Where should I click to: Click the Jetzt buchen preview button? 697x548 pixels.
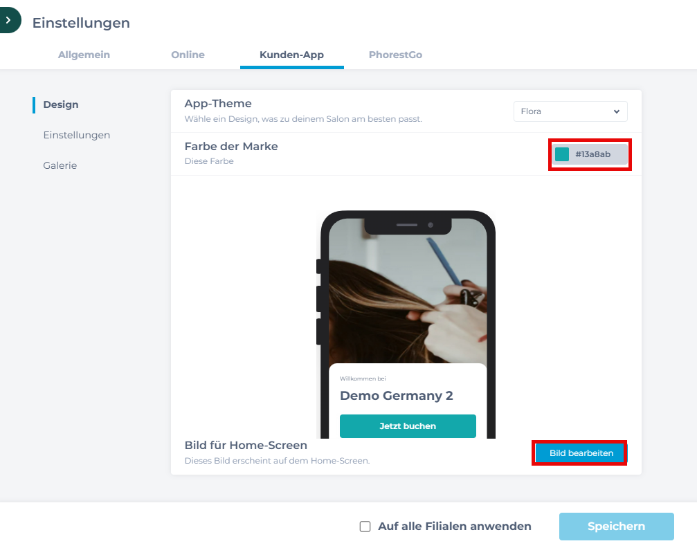point(408,426)
